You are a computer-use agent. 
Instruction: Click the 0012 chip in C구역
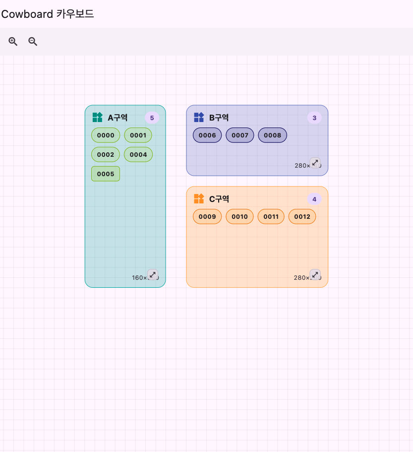click(302, 217)
